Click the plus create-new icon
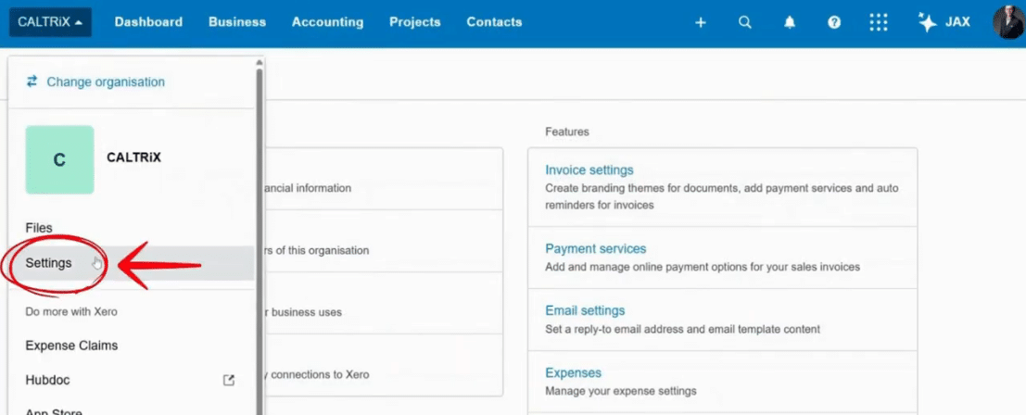 pos(701,23)
